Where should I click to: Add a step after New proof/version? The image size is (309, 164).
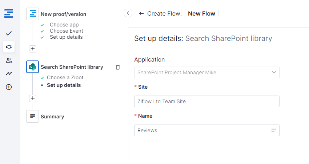(33, 49)
